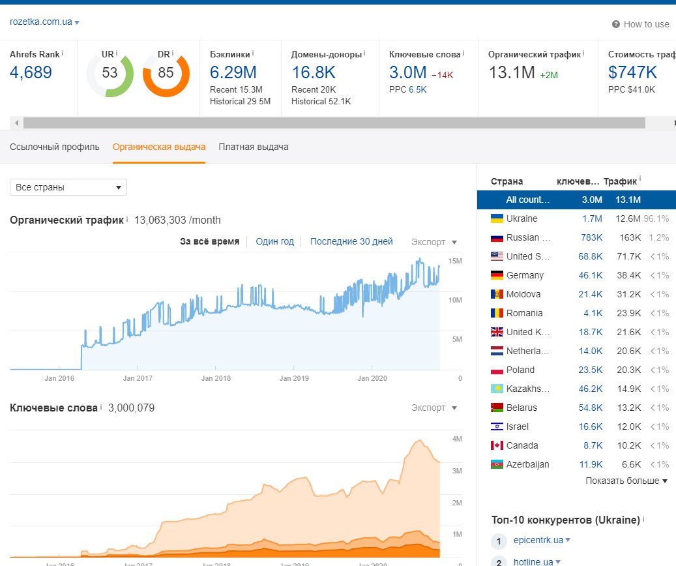The image size is (676, 566).
Task: Open Russian Federation's 783K keywords link
Action: point(591,238)
